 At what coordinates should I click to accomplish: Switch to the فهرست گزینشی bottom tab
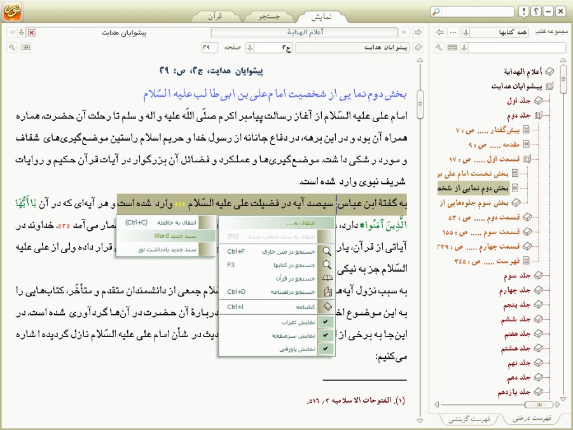click(469, 419)
